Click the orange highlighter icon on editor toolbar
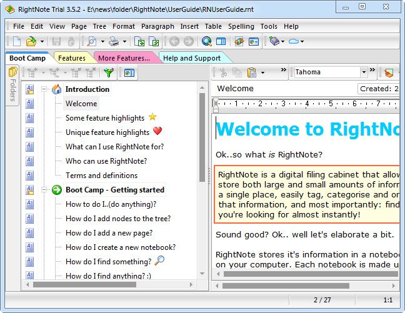 click(x=389, y=73)
